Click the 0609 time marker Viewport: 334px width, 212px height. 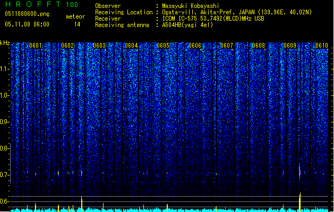click(x=290, y=46)
